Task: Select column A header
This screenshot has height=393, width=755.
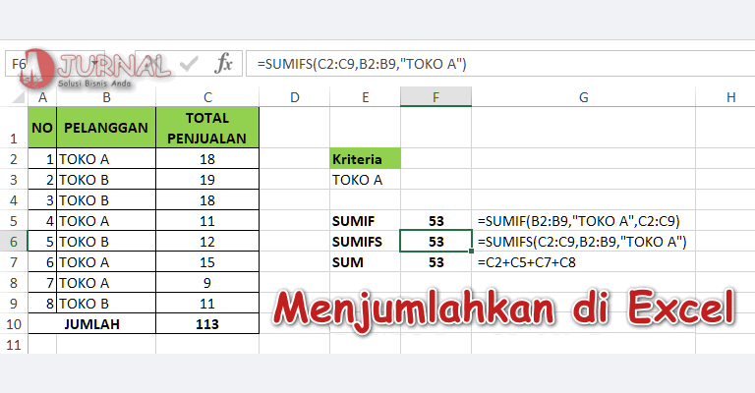Action: coord(42,97)
